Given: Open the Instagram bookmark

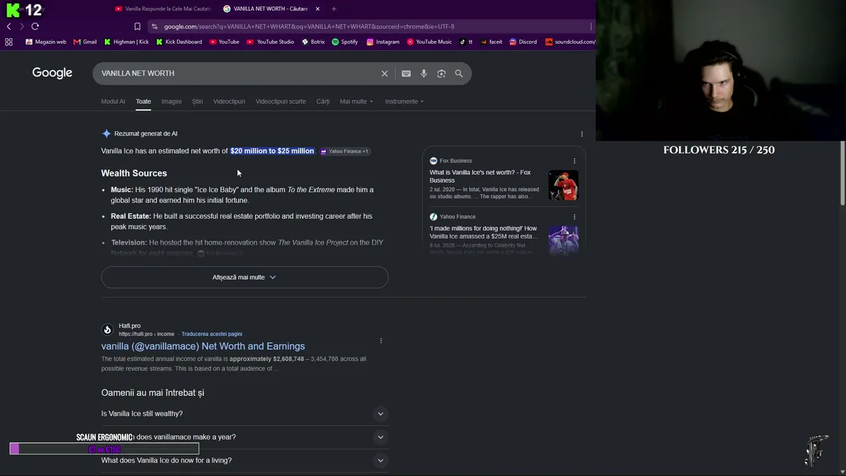Looking at the screenshot, I should point(383,42).
